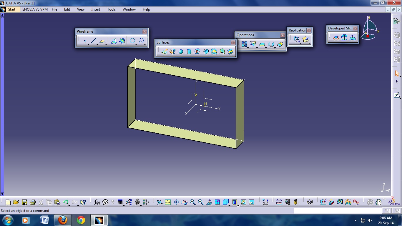Select the Point tool in Wireframe toolbar

tap(85, 41)
